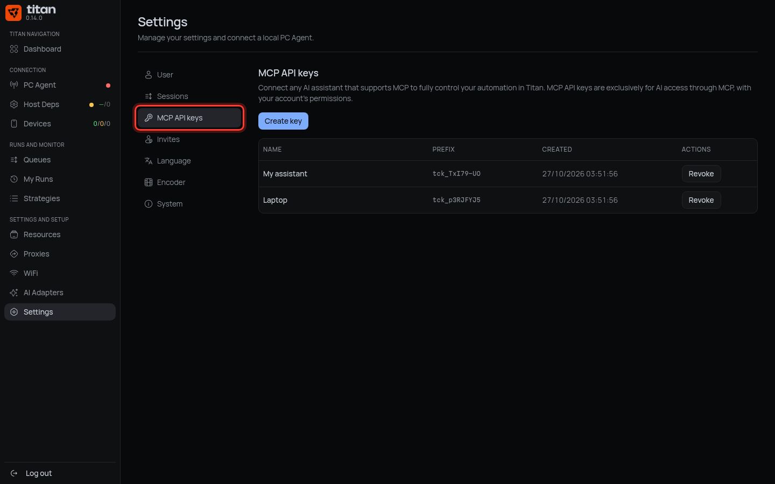Click the Strategies list icon

pos(14,198)
